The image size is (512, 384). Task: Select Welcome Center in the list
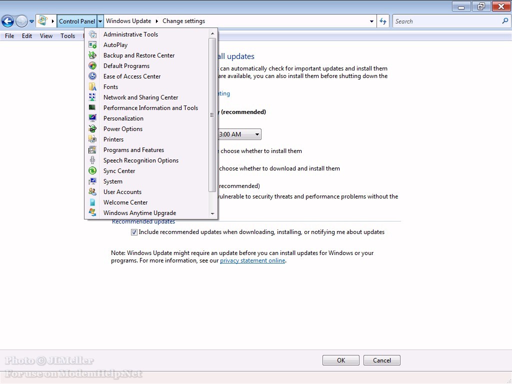pos(146,202)
